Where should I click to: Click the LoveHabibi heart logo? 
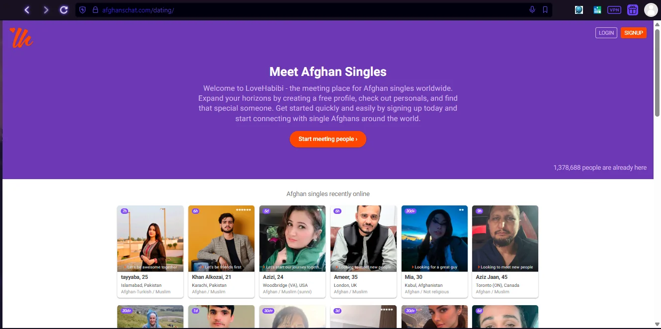(21, 37)
